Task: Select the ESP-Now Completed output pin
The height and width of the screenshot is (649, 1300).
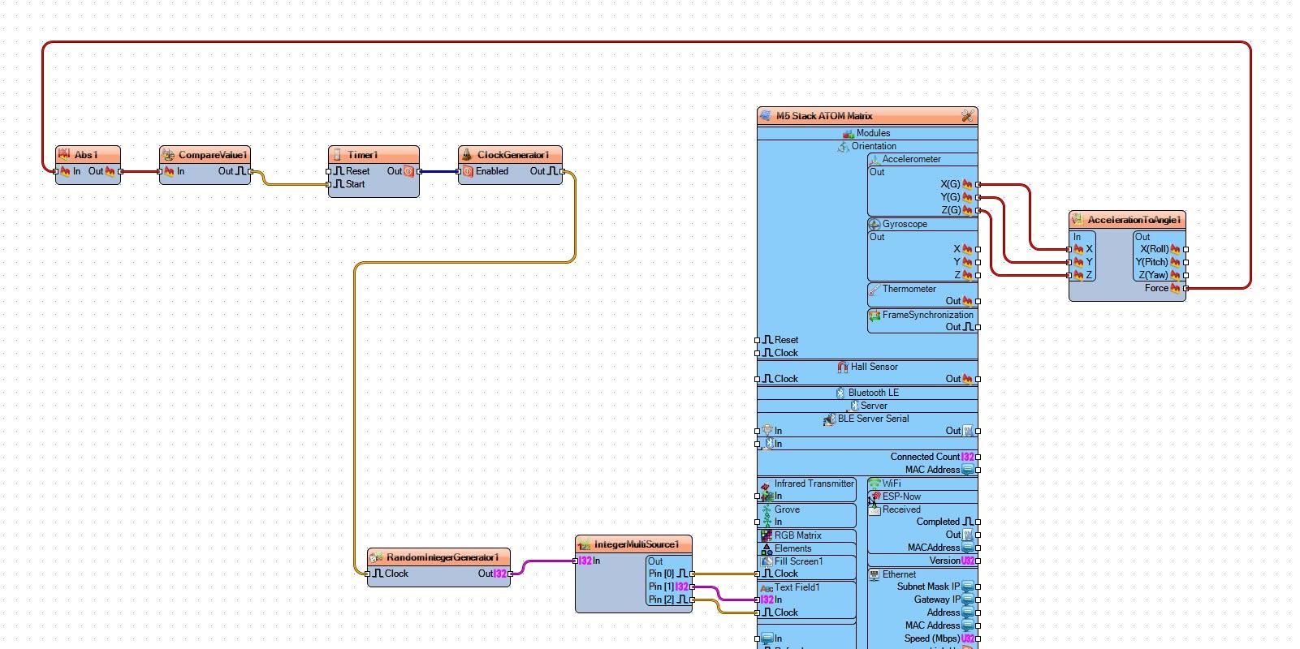Action: click(978, 522)
